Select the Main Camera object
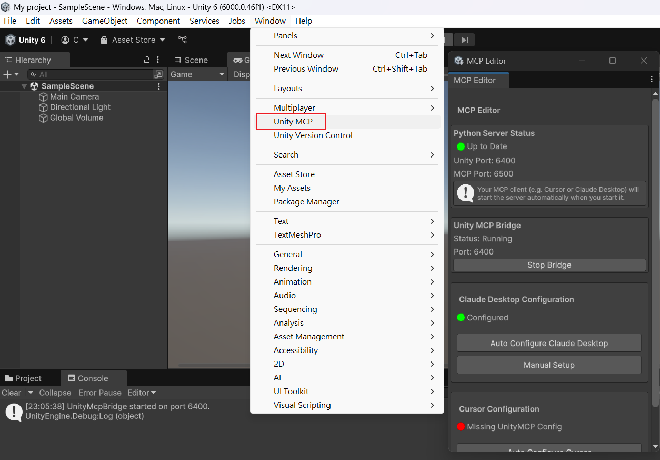Screen dimensions: 660x460 pos(74,97)
